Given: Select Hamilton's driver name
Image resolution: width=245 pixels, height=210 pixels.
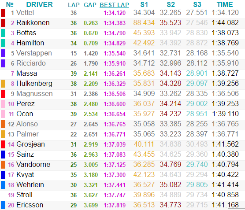Looking at the screenshot, I should pos(30,43).
